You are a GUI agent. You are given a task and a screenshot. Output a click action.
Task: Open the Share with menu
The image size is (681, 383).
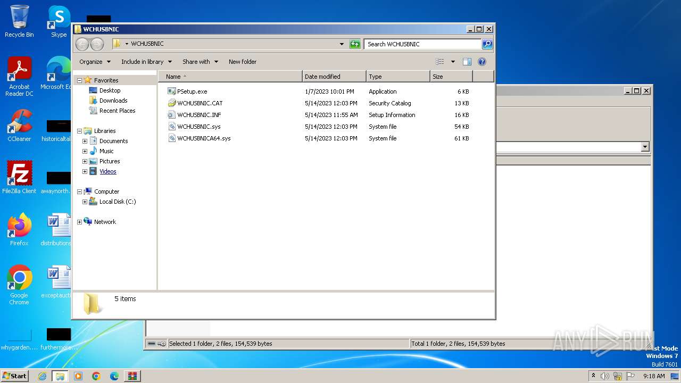200,62
